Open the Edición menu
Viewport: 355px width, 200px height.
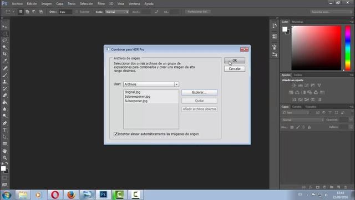pyautogui.click(x=32, y=4)
